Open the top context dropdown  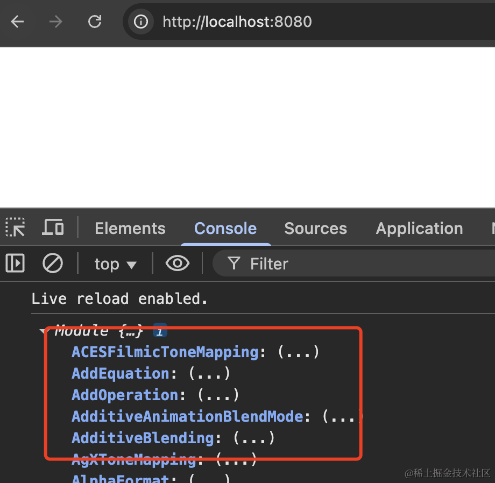coord(116,264)
